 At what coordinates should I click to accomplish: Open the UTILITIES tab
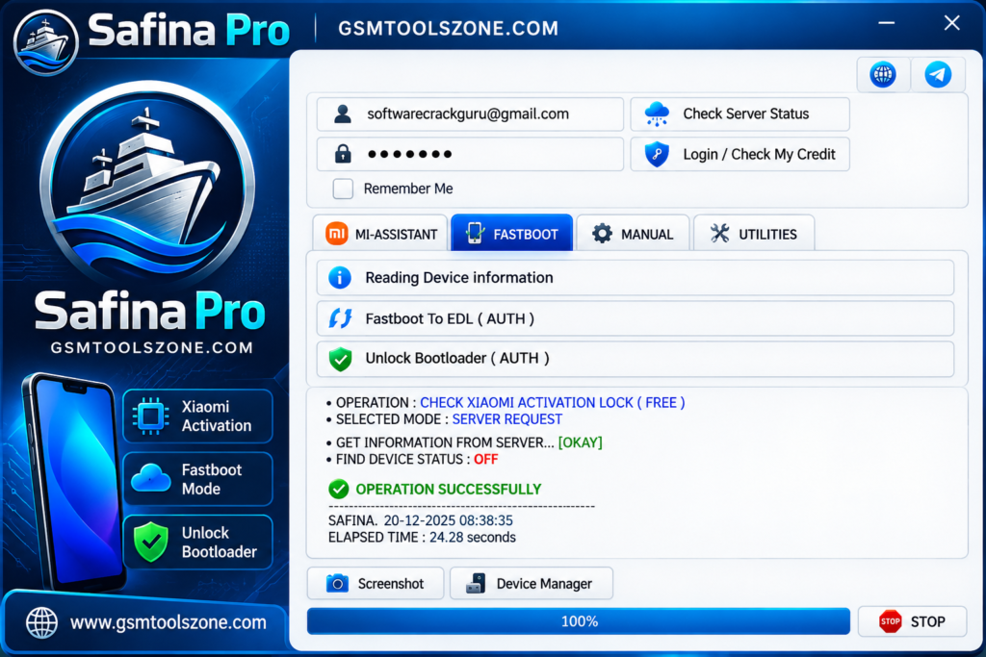[x=754, y=233]
